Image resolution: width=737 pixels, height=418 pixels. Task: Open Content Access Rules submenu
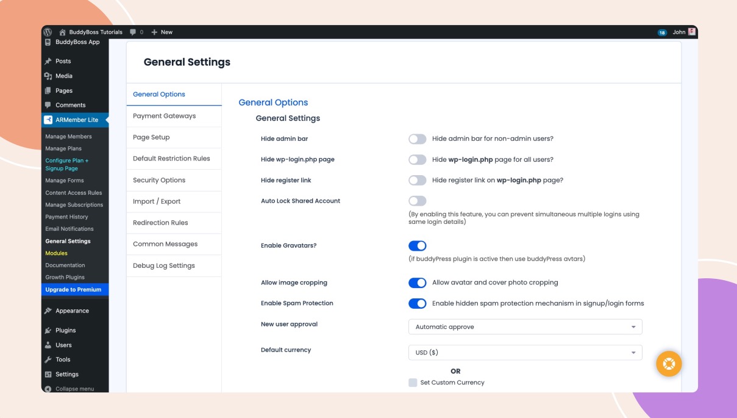pos(74,193)
